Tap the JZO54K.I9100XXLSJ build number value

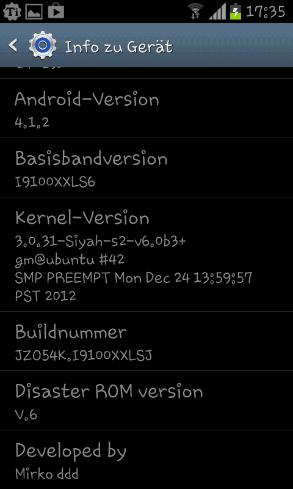[x=84, y=355]
